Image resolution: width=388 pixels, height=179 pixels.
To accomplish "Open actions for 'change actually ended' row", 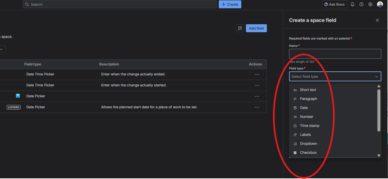I will (x=257, y=74).
